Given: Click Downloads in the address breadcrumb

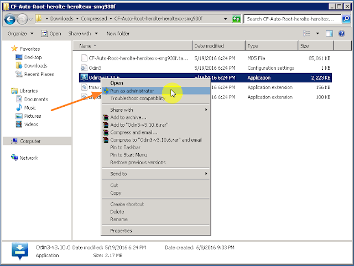Looking at the screenshot, I should coord(61,19).
